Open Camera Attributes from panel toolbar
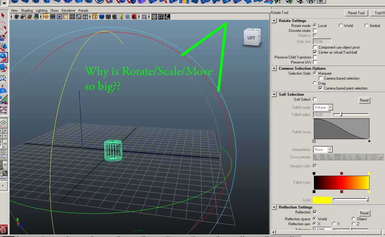The image size is (385, 237). pyautogui.click(x=23, y=16)
